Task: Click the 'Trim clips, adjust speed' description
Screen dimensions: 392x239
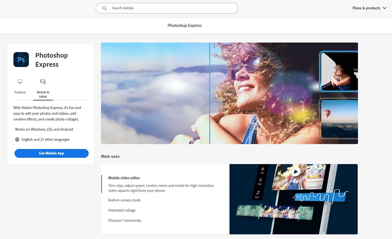Action: point(161,188)
